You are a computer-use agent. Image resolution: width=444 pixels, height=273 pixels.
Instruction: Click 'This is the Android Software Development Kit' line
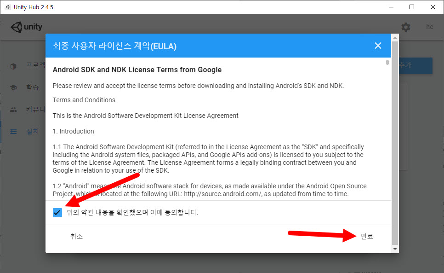point(146,116)
